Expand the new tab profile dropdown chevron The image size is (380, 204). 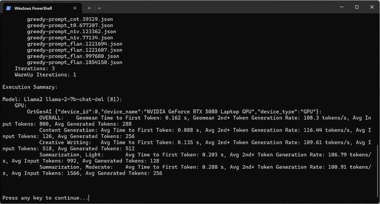99,8
